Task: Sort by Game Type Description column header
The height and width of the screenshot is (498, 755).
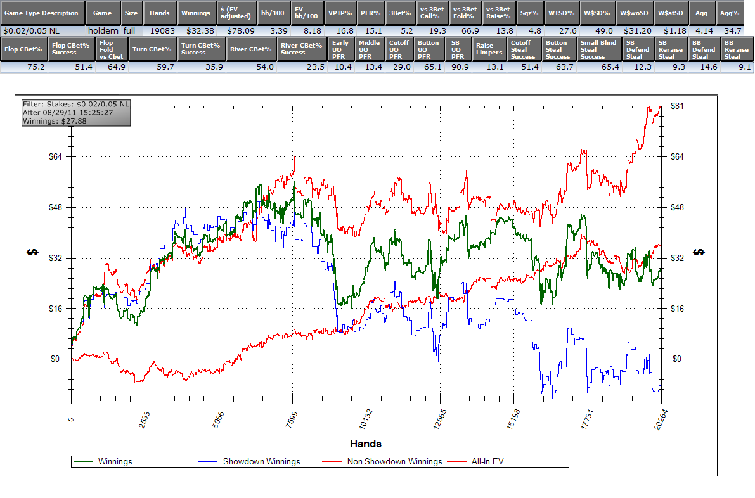Action: [43, 13]
